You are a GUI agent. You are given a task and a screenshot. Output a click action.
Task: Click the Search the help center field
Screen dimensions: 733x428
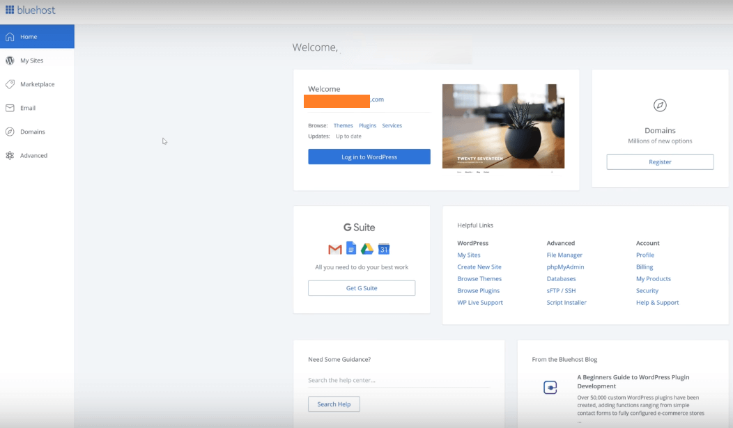[399, 381]
